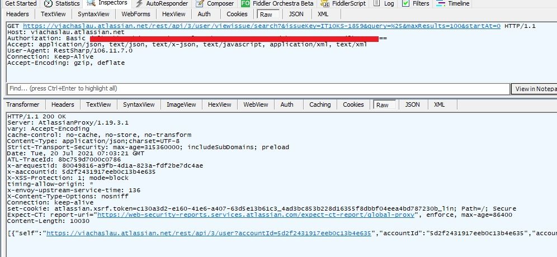
Task: Click the set-cookie atlassian.xsrf.token line
Action: (x=262, y=209)
